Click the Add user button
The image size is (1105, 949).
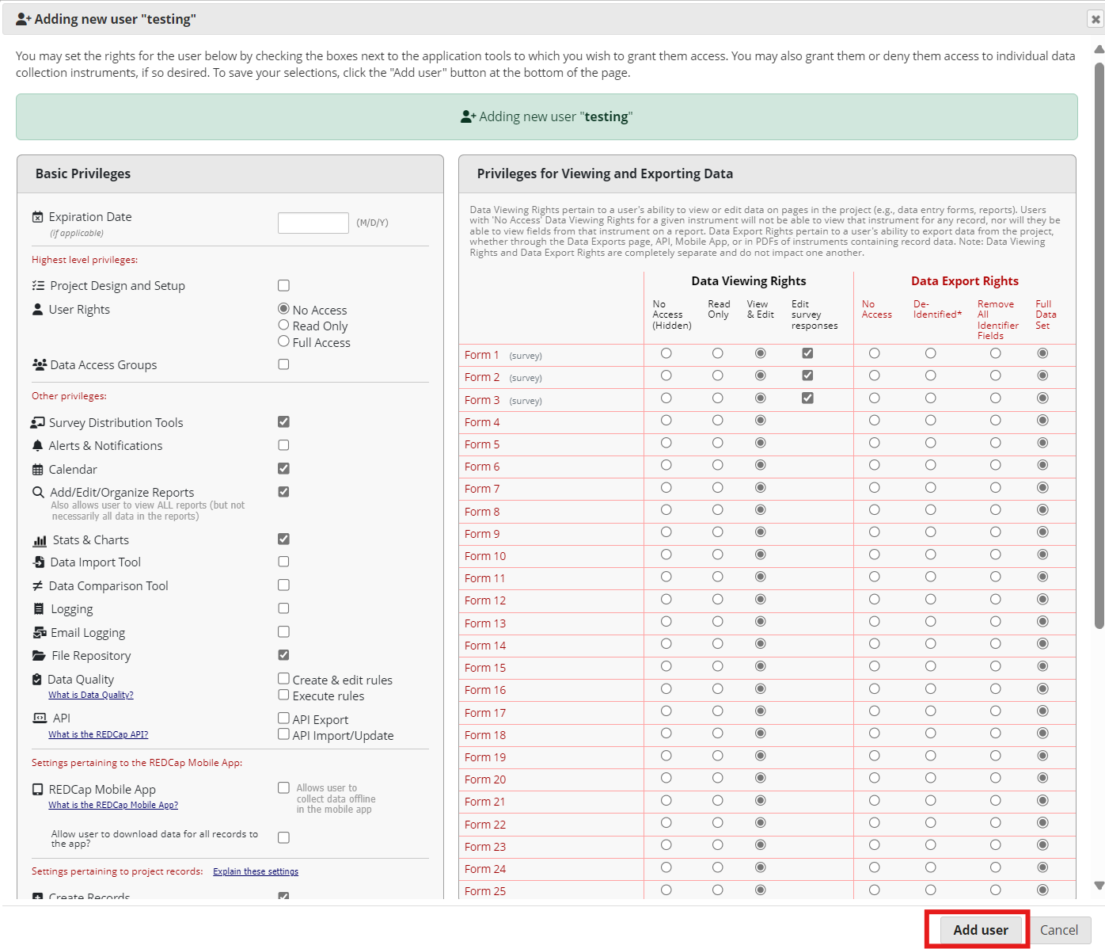(981, 929)
